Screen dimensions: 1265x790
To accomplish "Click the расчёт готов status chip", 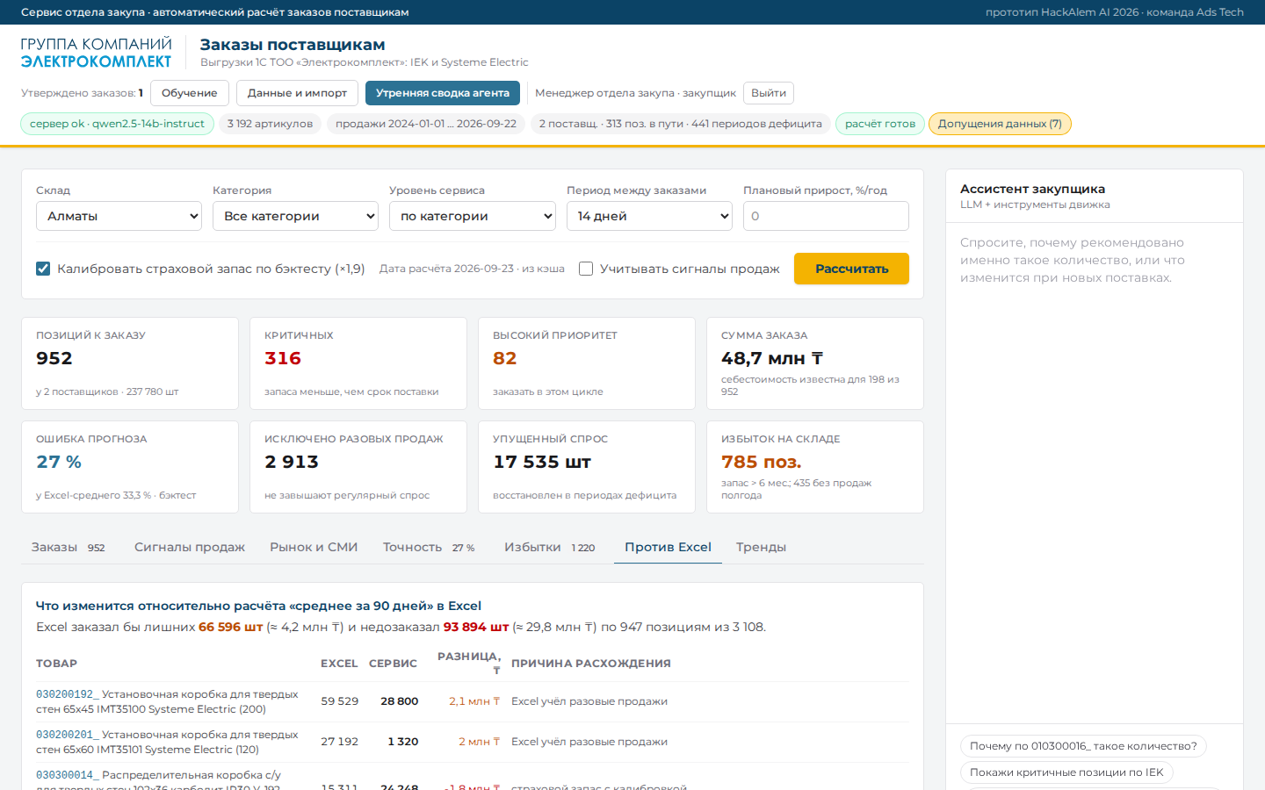I will click(x=880, y=124).
